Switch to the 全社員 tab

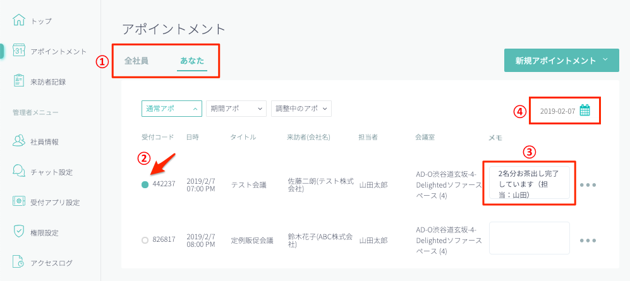(x=136, y=61)
